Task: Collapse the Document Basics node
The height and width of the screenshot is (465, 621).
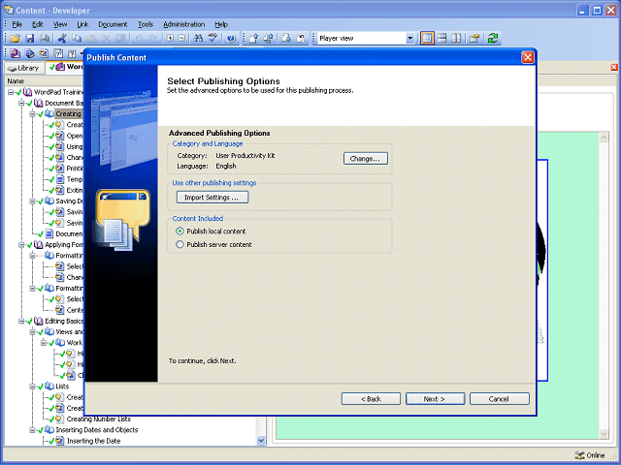Action: coord(21,104)
